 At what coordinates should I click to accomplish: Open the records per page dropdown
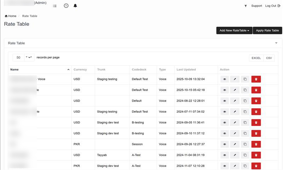coord(23,57)
